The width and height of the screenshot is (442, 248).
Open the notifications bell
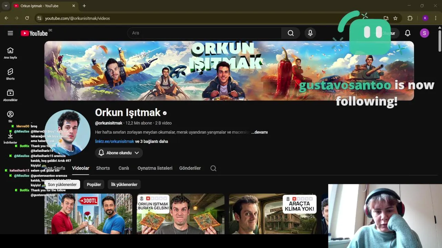[408, 33]
